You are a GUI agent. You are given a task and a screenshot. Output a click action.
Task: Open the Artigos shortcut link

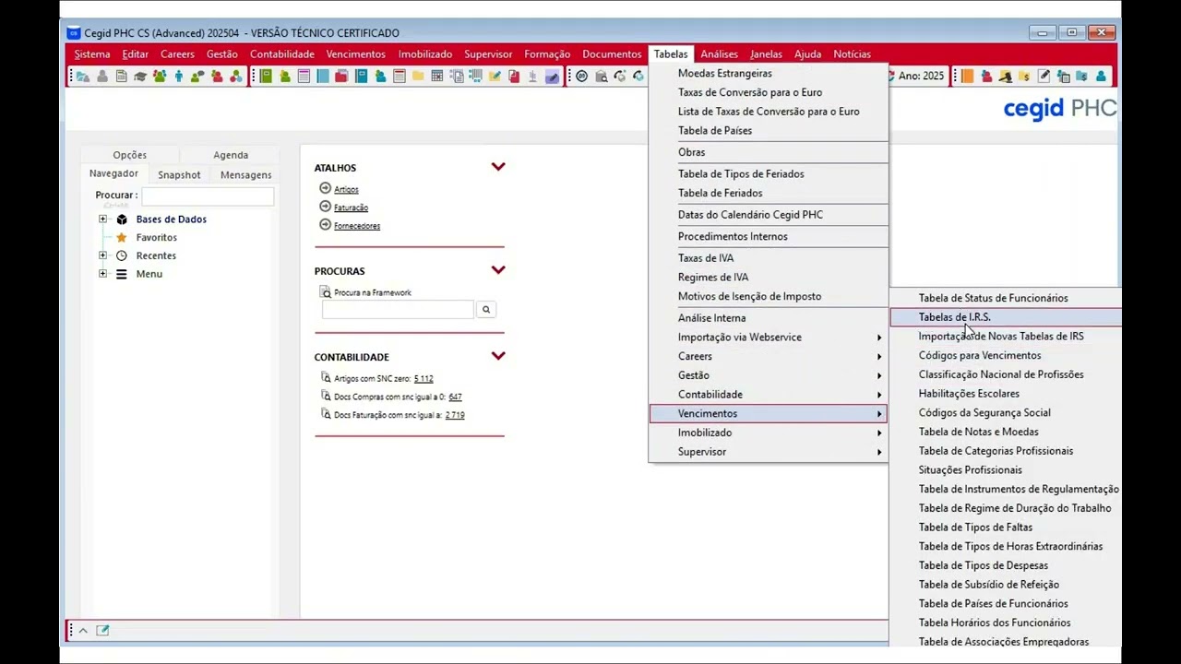[346, 189]
